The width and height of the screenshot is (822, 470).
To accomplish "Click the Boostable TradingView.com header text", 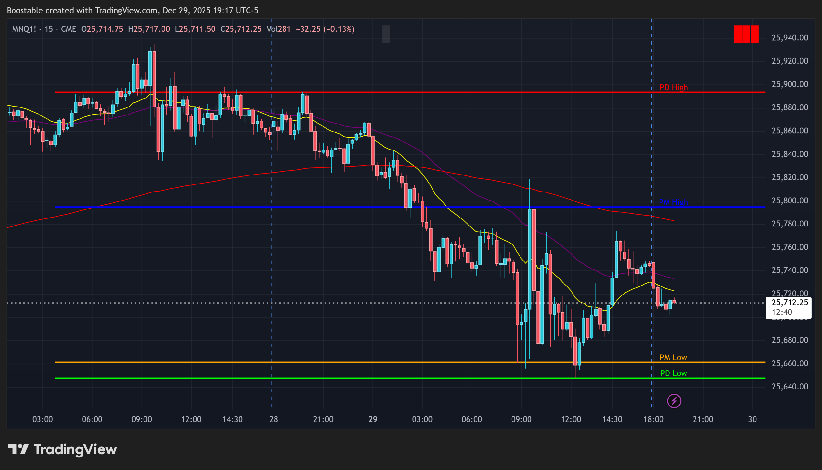I will (132, 10).
